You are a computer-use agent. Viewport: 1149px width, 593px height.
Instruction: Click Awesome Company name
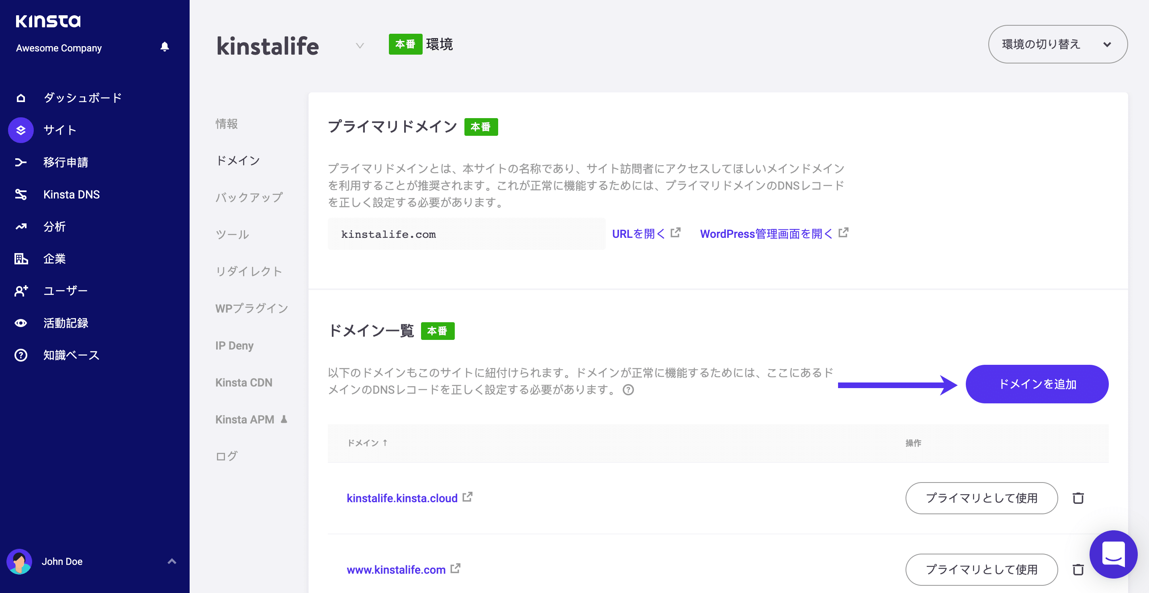click(x=59, y=48)
